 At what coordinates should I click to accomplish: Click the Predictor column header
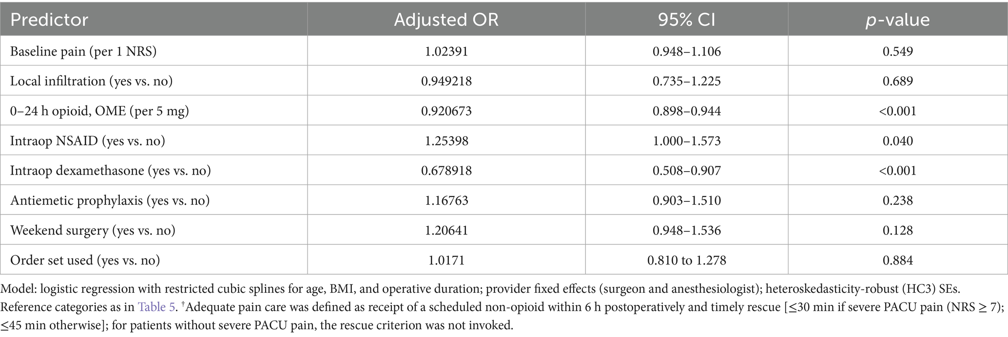(49, 19)
